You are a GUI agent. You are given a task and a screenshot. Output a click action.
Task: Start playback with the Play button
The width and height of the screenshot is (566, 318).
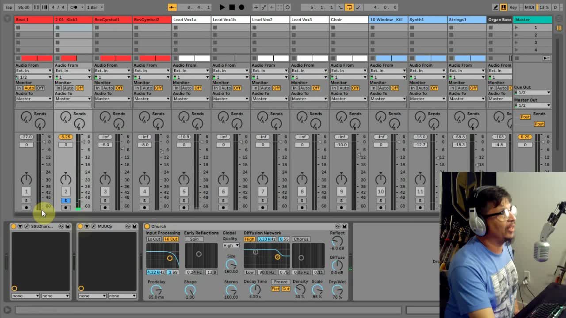pos(222,7)
